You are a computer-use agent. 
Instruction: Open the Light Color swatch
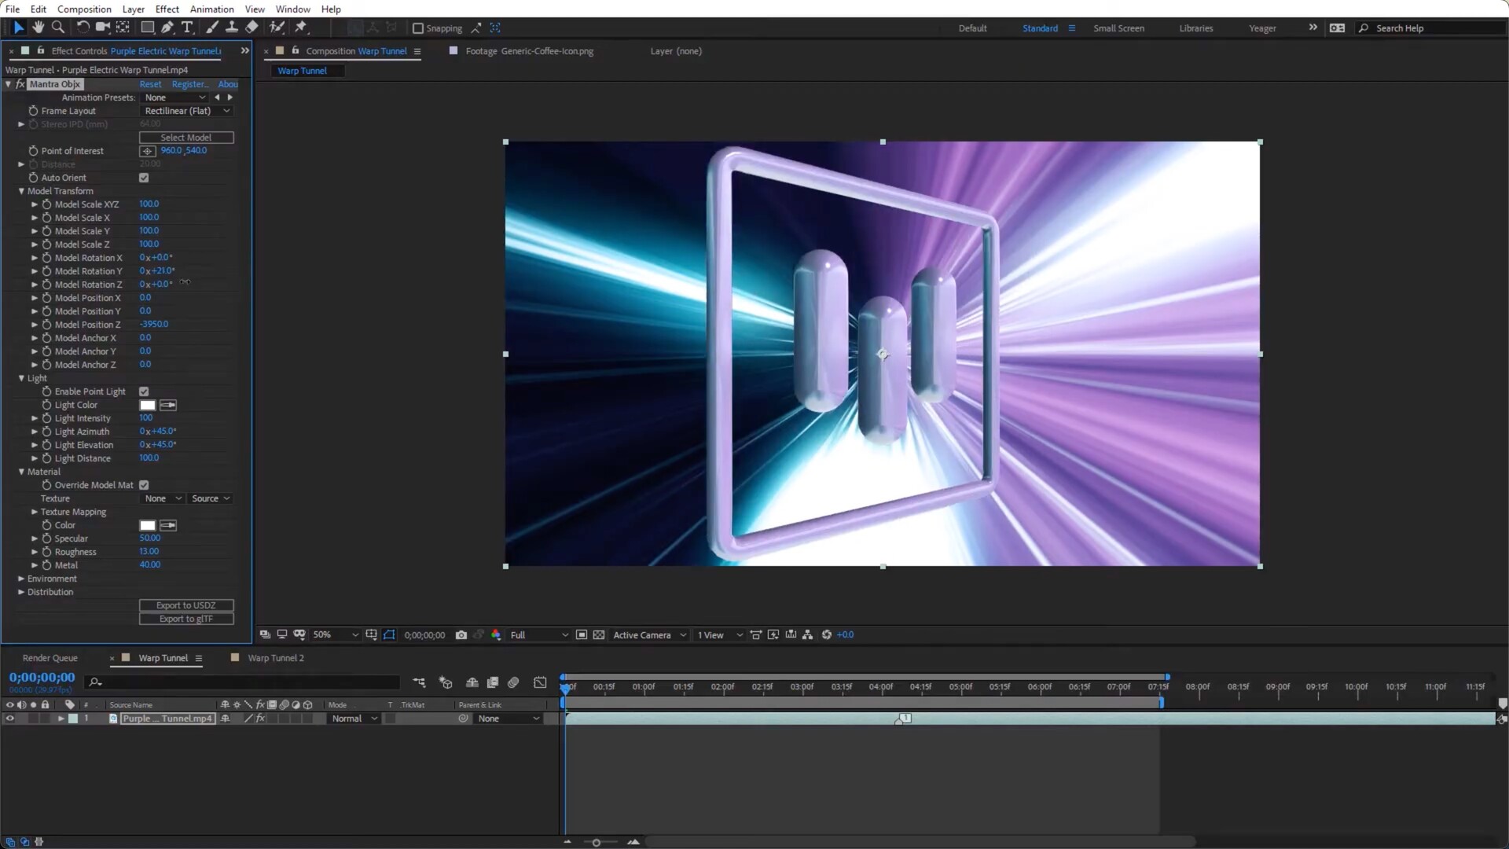coord(147,405)
